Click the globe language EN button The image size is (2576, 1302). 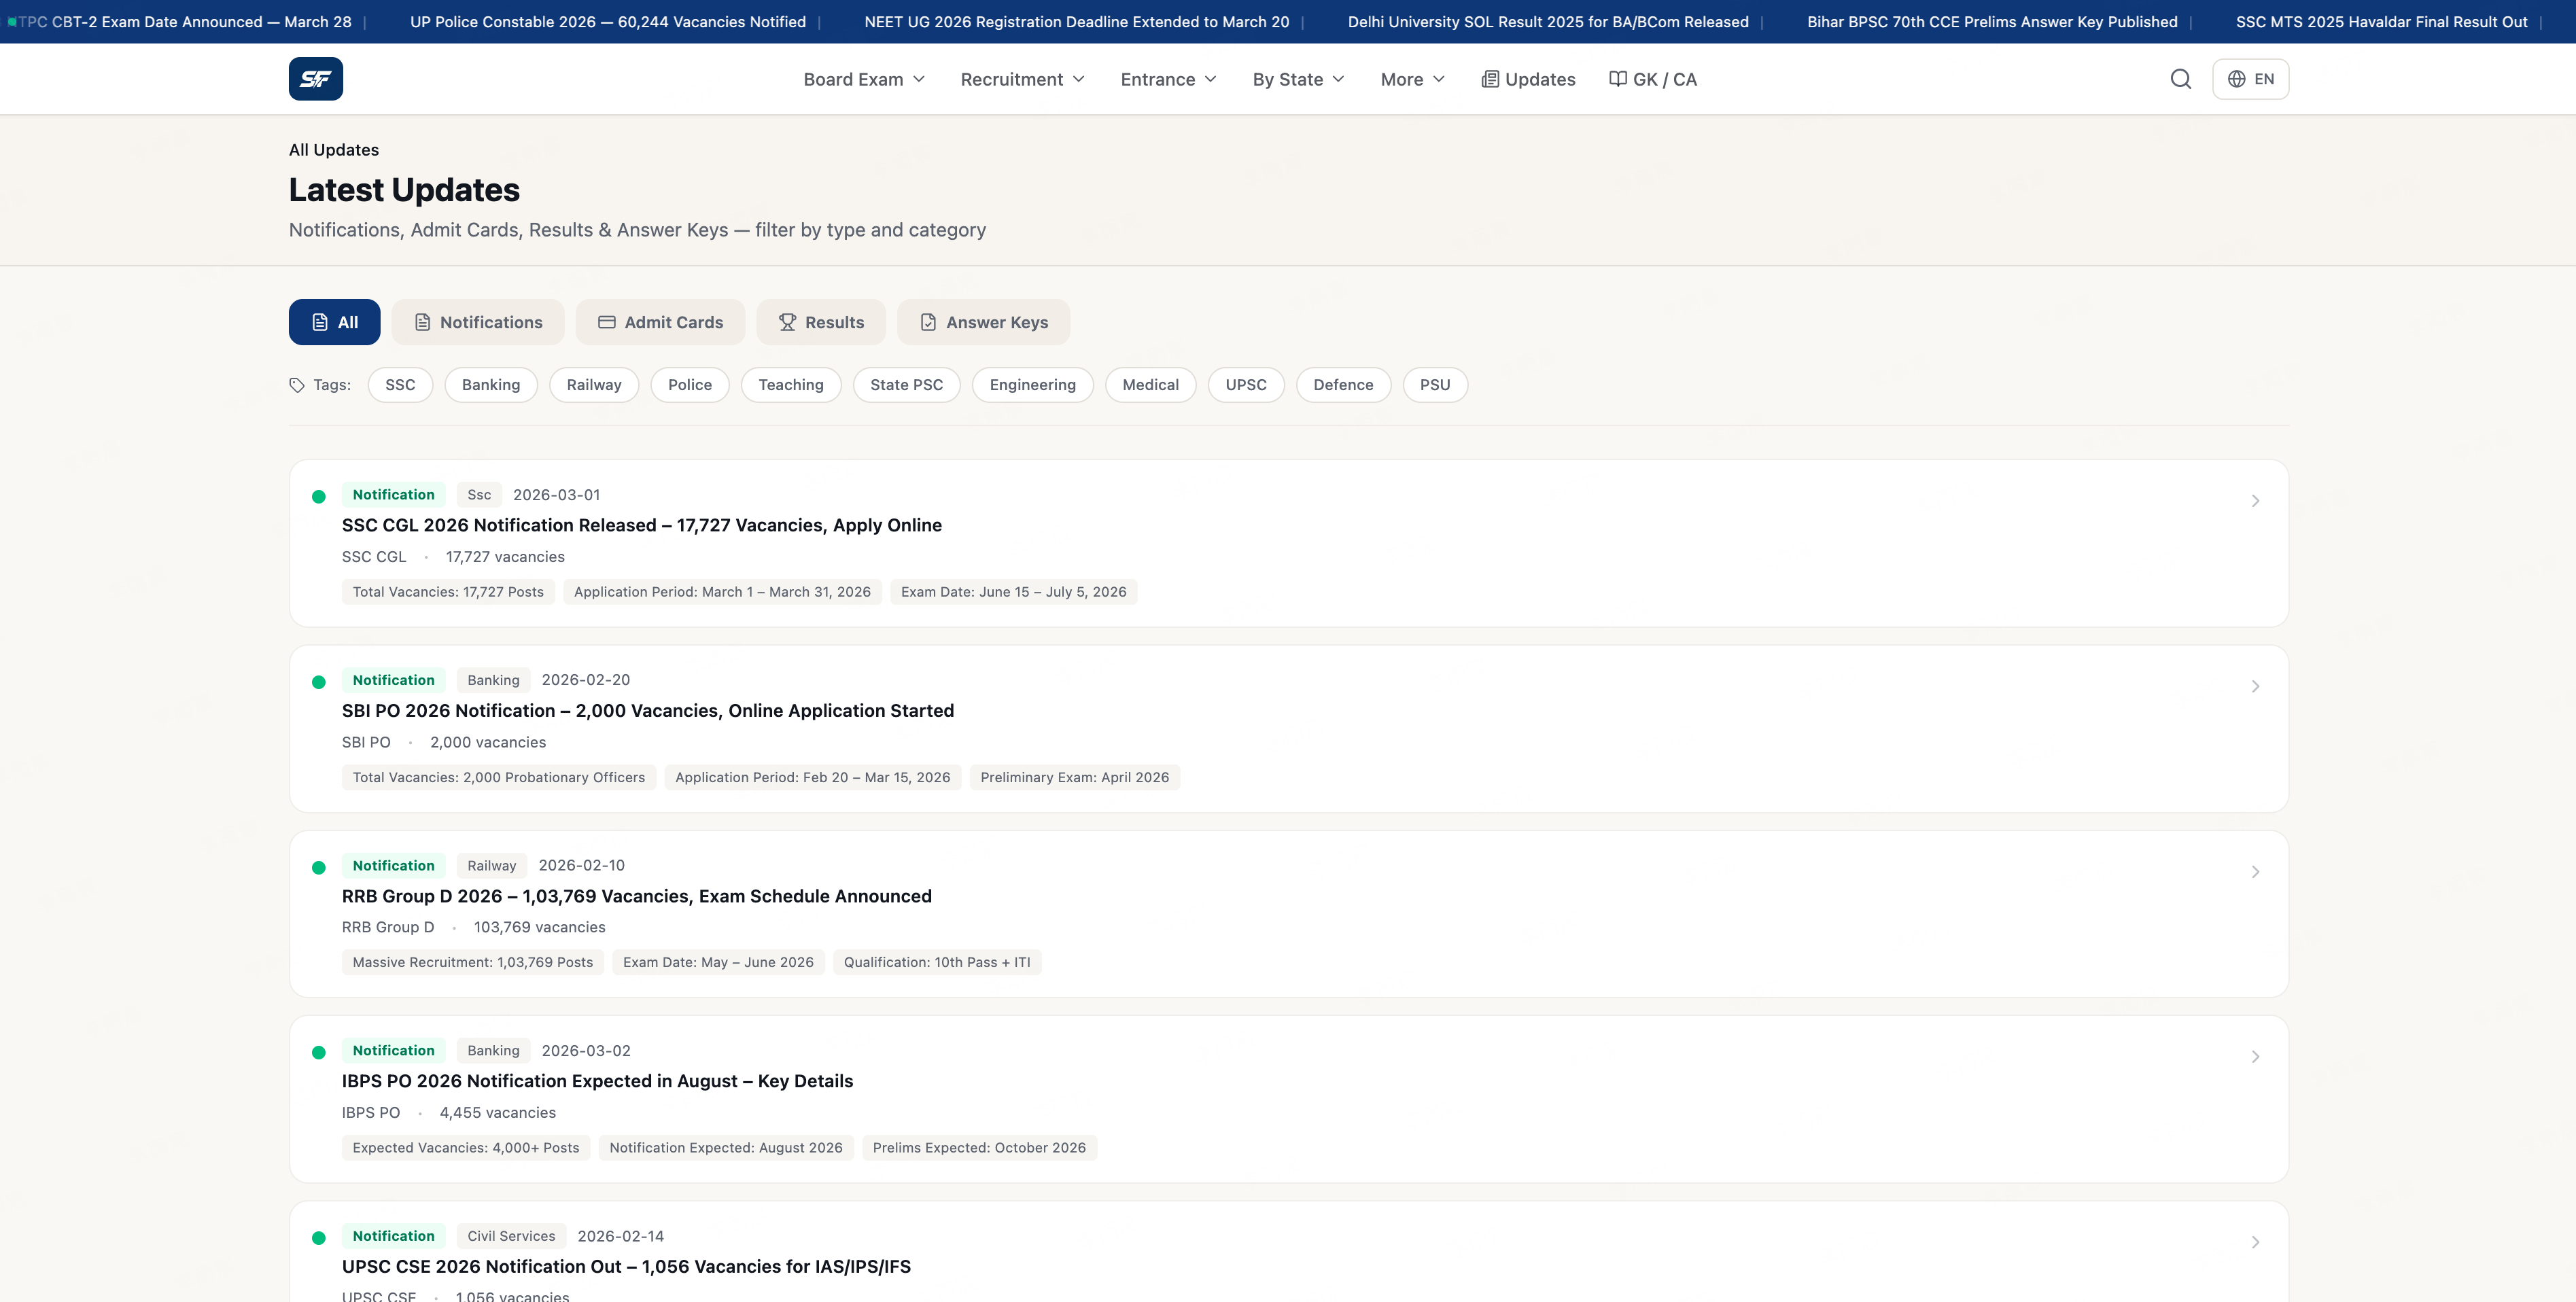pos(2250,79)
